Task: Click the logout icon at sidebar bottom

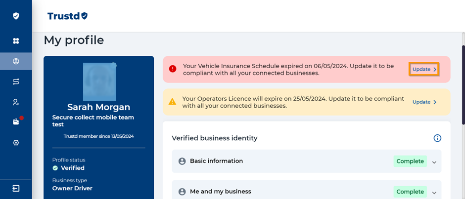Action: coord(16,188)
